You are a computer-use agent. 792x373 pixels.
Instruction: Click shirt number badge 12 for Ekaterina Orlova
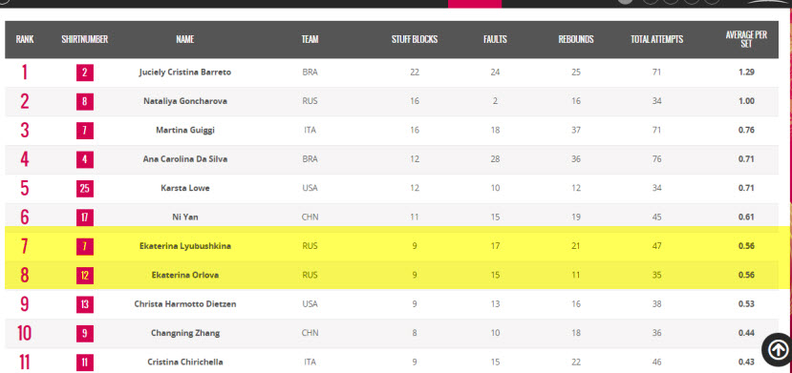coord(85,276)
